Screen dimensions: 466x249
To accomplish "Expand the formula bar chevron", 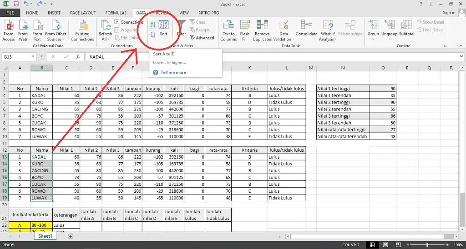I will click(461, 56).
